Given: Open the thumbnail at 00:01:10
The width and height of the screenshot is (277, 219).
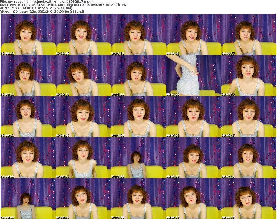Looking at the screenshot, I should tap(138, 34).
